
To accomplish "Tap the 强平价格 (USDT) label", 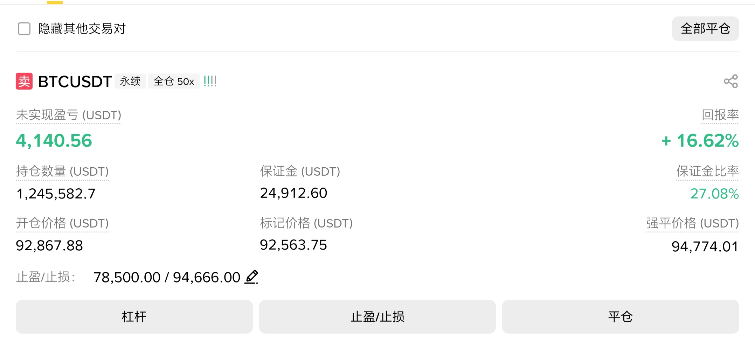I will tap(692, 223).
